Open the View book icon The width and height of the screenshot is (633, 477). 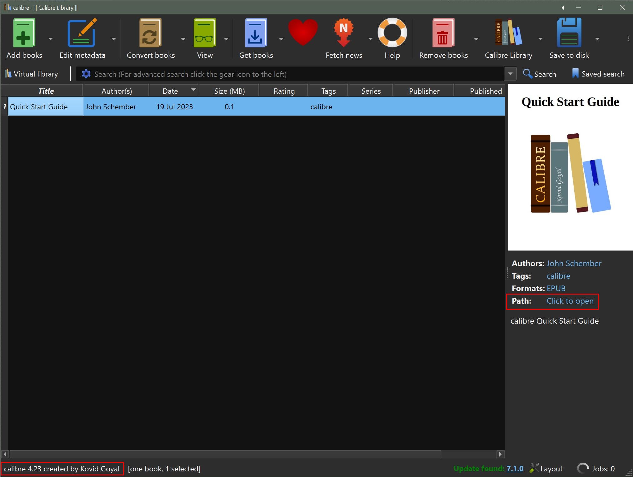[205, 33]
